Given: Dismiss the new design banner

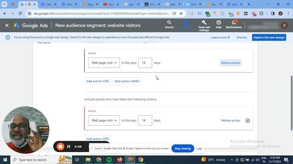Looking at the screenshot, I should pyautogui.click(x=242, y=37).
